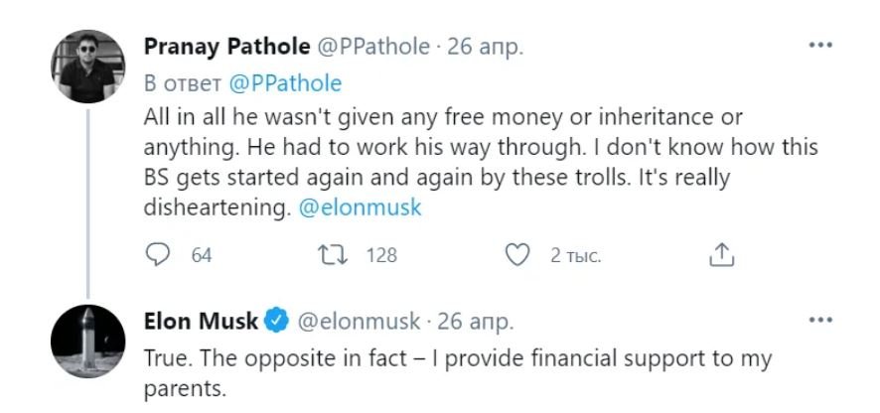Like the tweet with the heart icon
880x413 pixels.
[x=516, y=255]
